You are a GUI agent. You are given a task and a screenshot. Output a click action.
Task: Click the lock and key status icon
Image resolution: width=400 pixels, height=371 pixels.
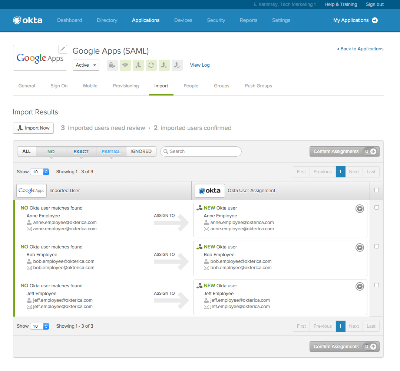[x=112, y=65]
